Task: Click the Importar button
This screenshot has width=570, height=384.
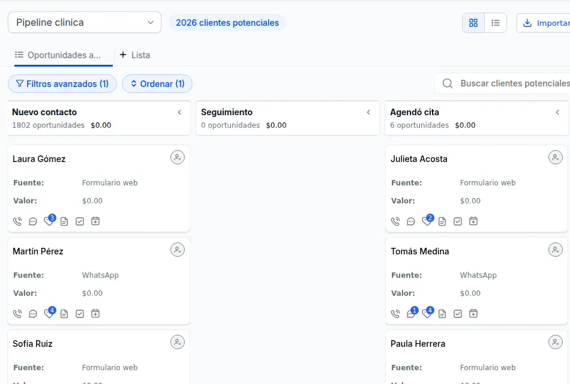Action: tap(544, 23)
